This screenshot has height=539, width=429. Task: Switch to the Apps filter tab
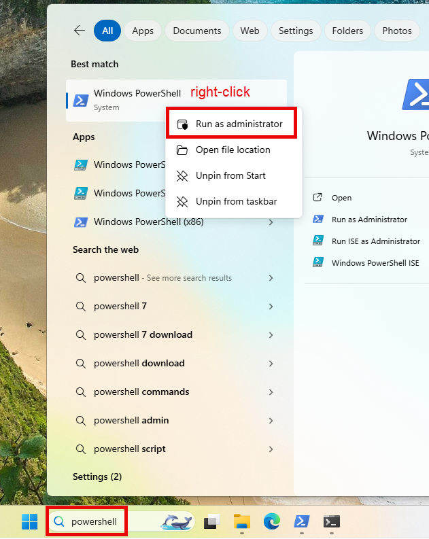(143, 31)
